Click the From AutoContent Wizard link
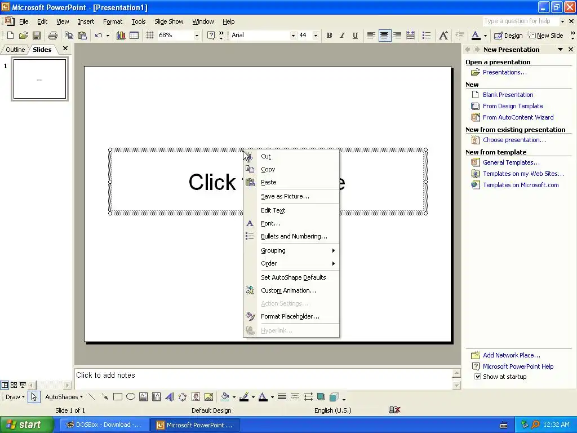The height and width of the screenshot is (433, 577). [518, 117]
